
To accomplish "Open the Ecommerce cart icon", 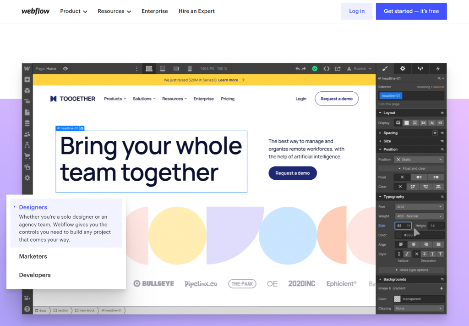I will [x=27, y=156].
